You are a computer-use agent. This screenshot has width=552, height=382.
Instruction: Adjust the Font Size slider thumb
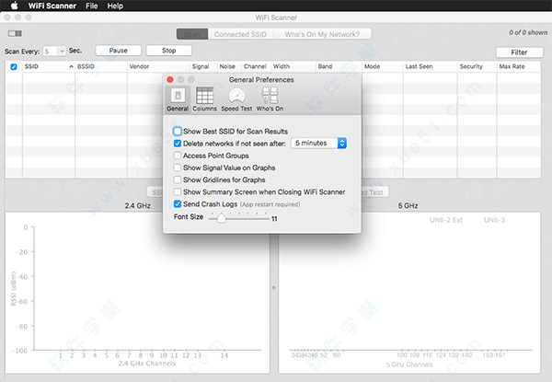point(221,219)
